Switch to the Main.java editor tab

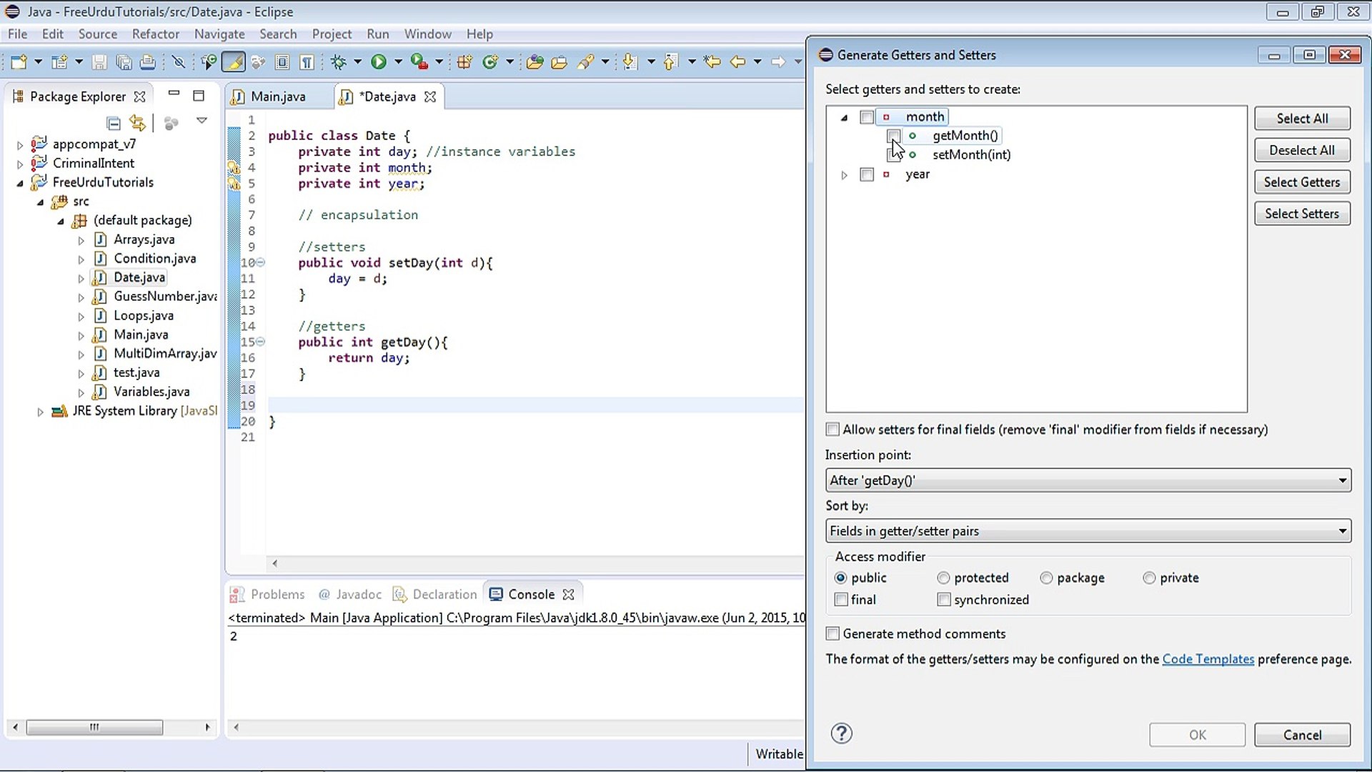pos(277,96)
